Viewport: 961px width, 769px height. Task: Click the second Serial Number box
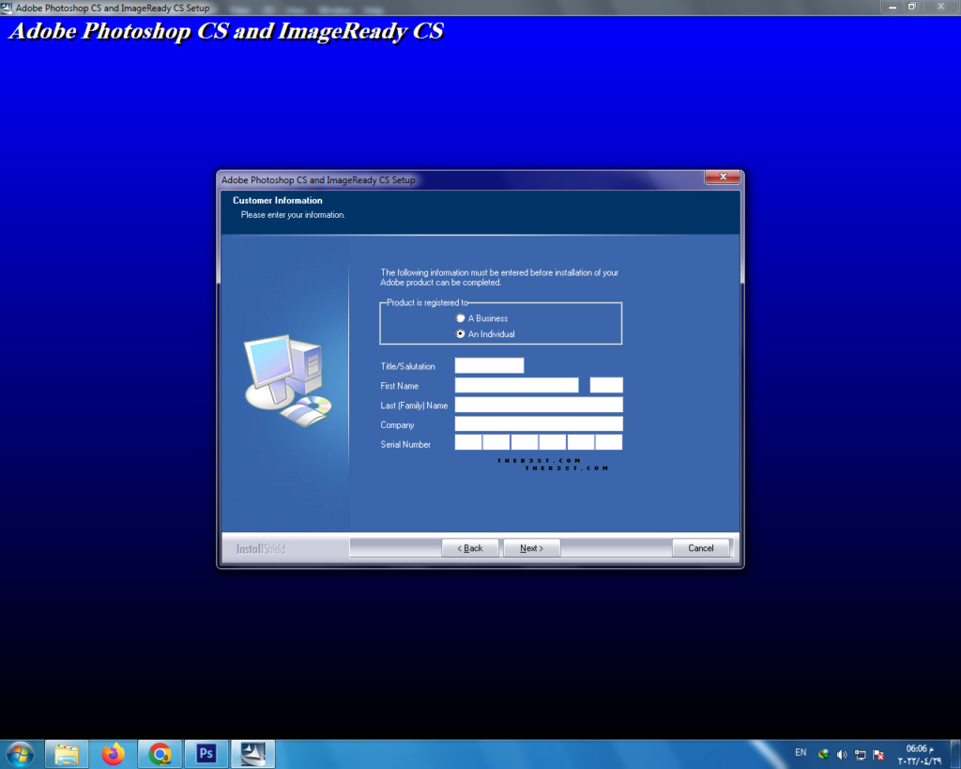tap(496, 443)
